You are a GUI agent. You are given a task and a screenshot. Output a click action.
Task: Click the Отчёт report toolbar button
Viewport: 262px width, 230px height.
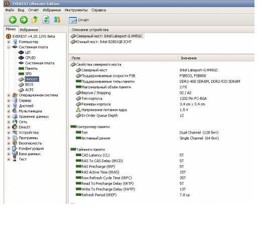tap(79, 20)
